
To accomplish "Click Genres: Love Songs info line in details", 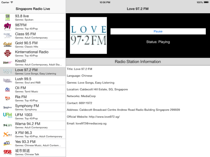I will click(91, 83).
